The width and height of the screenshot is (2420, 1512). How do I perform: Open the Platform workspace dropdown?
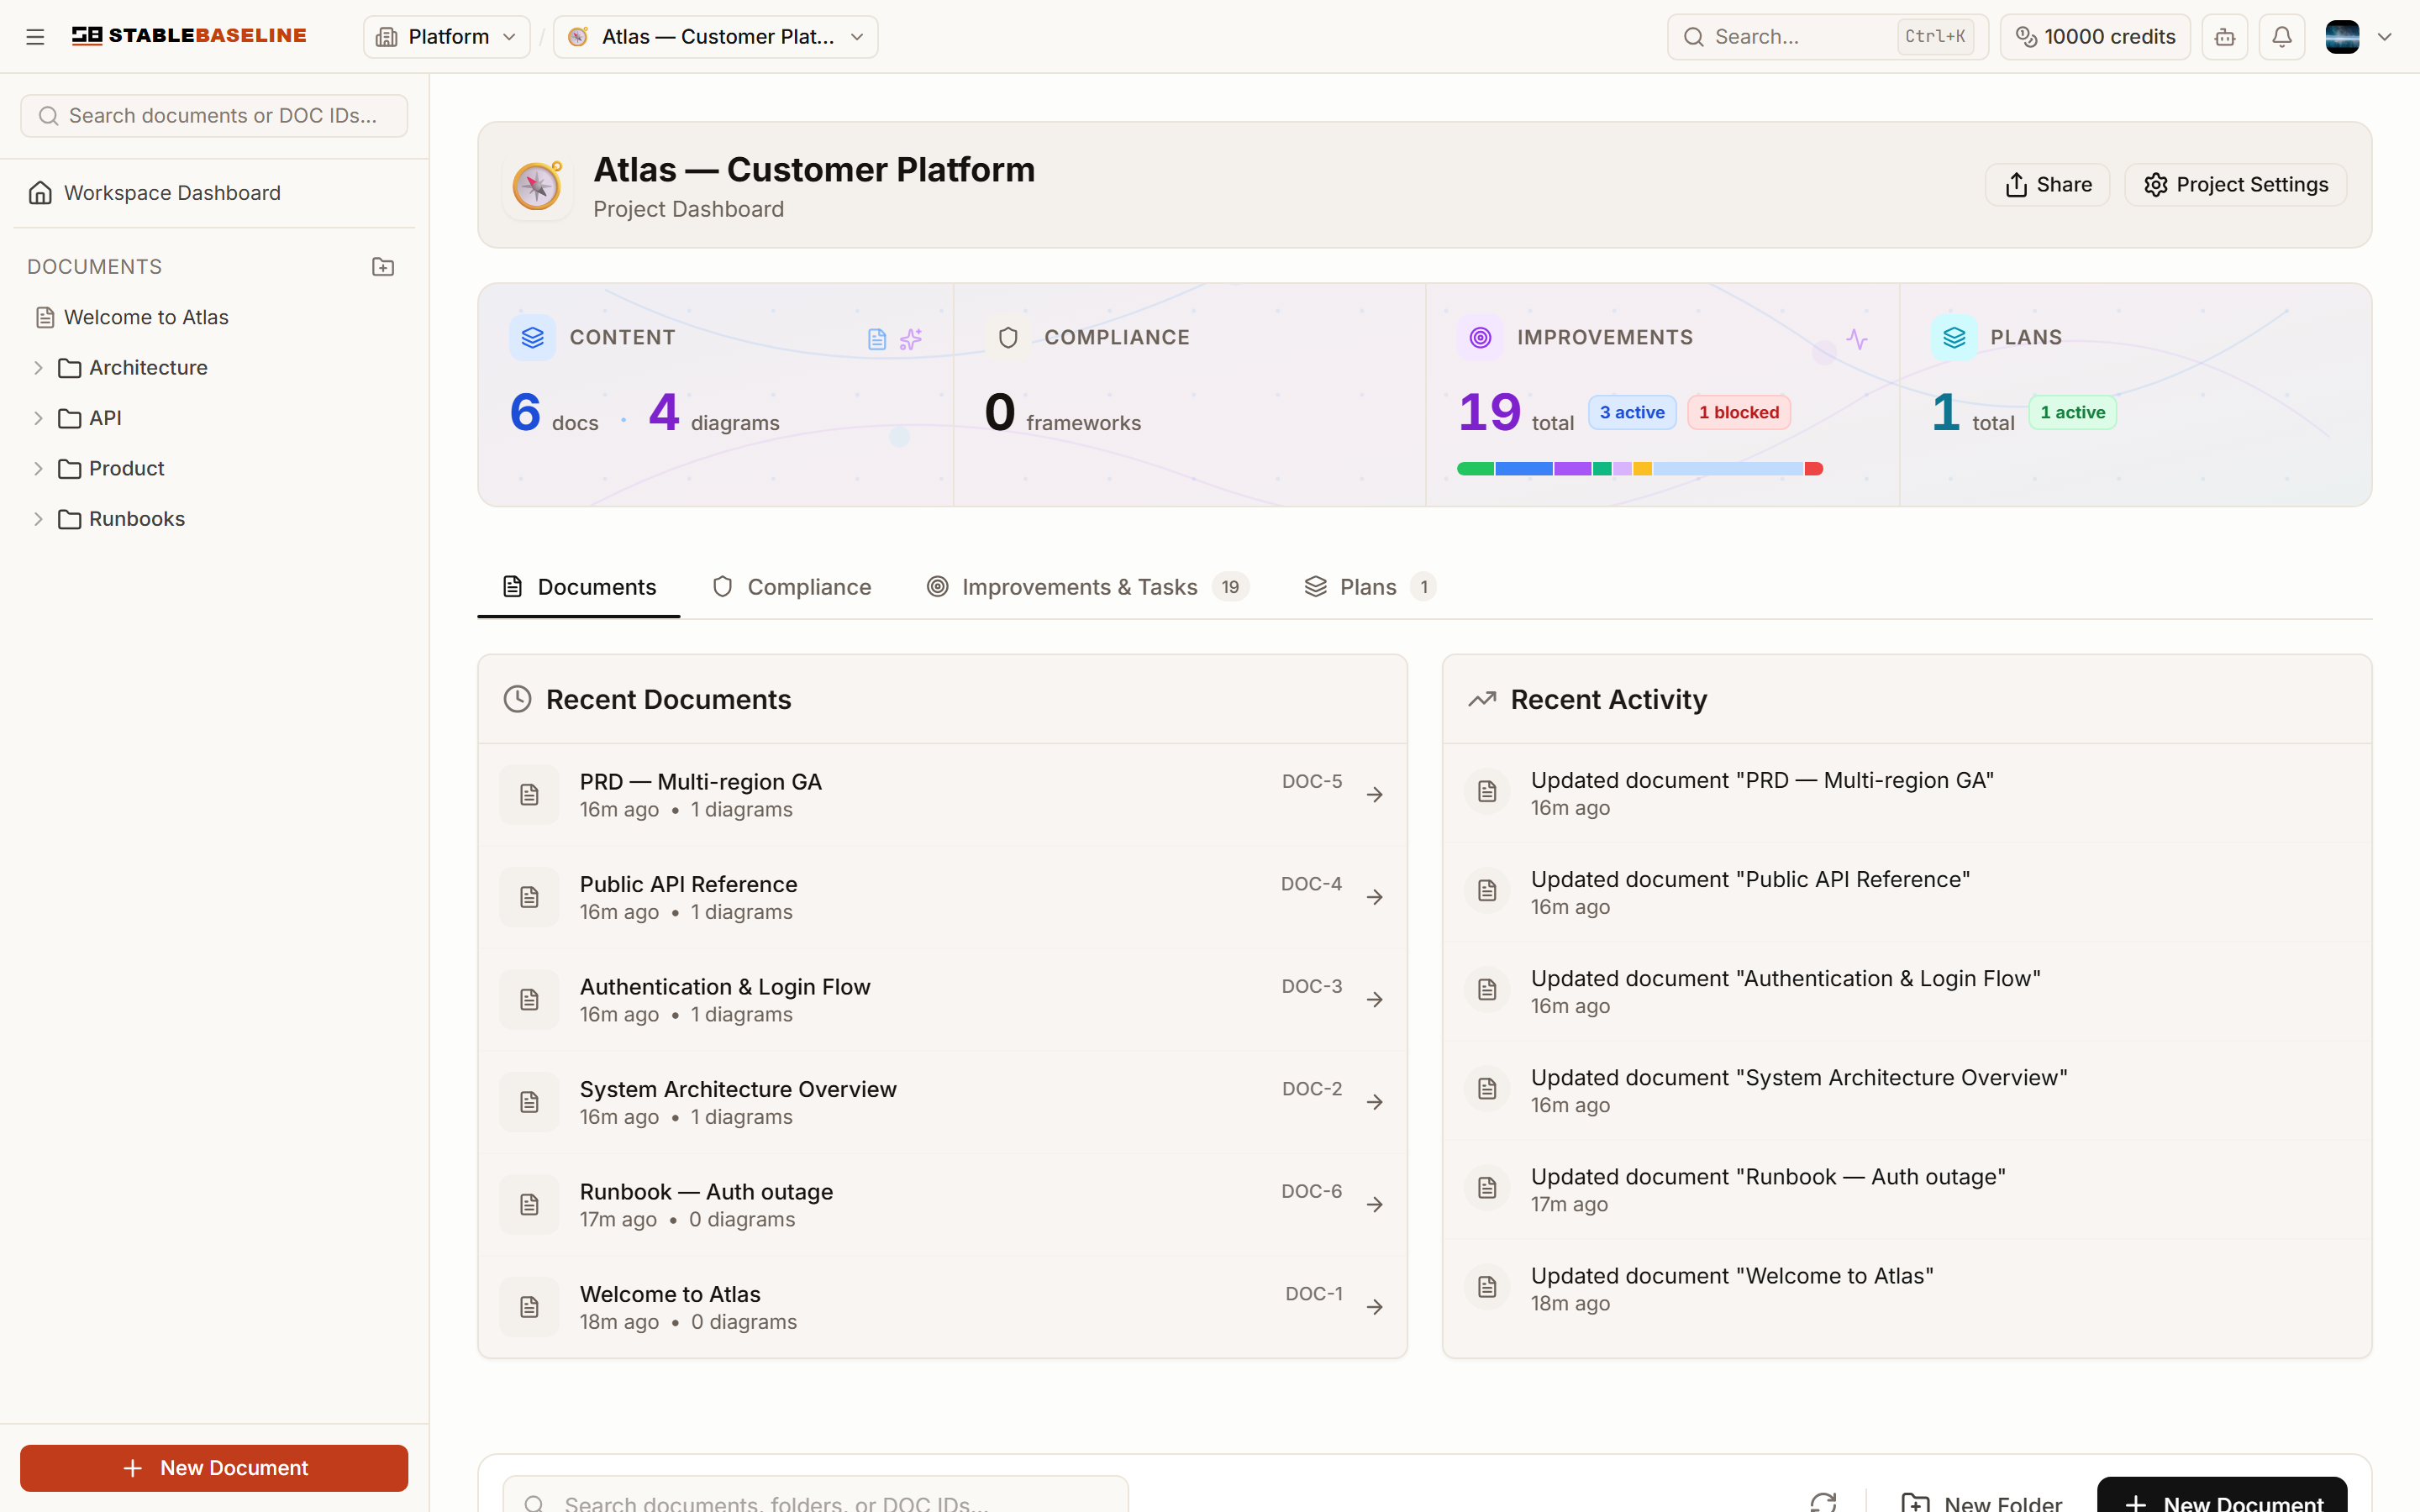[x=446, y=37]
